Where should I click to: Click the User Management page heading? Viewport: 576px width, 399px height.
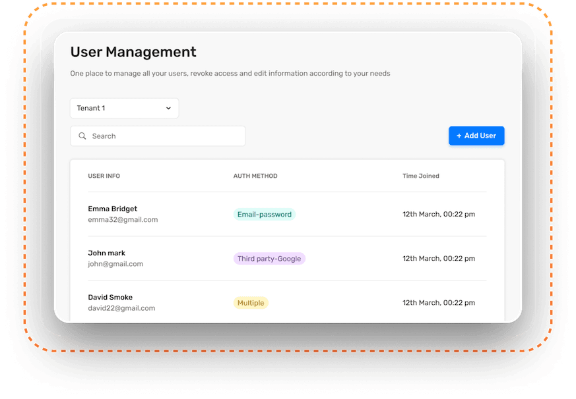pos(133,52)
